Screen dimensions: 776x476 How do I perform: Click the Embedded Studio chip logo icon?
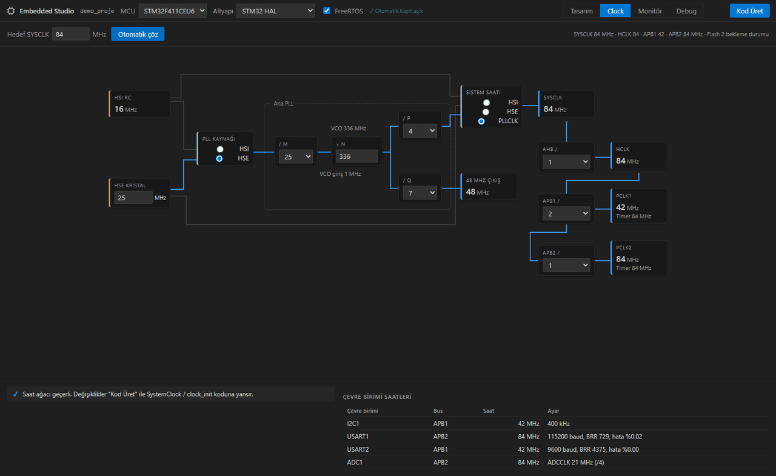pos(11,11)
